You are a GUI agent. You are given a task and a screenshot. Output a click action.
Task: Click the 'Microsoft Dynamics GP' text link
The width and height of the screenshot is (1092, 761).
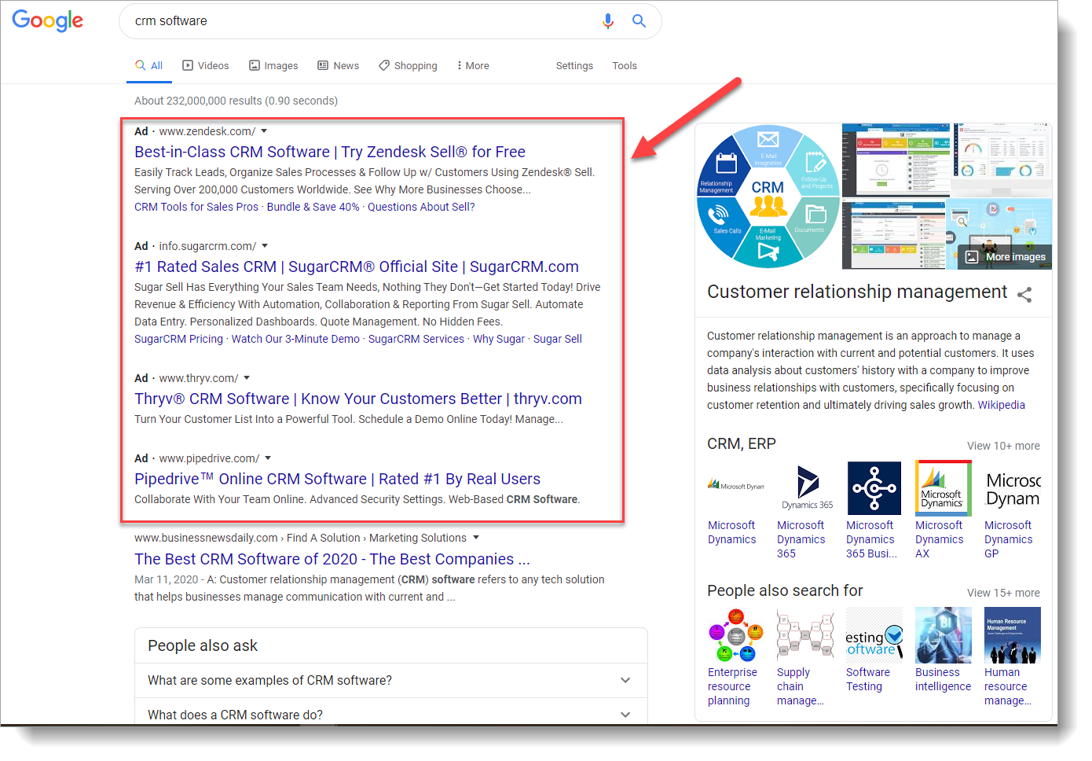[x=1009, y=539]
